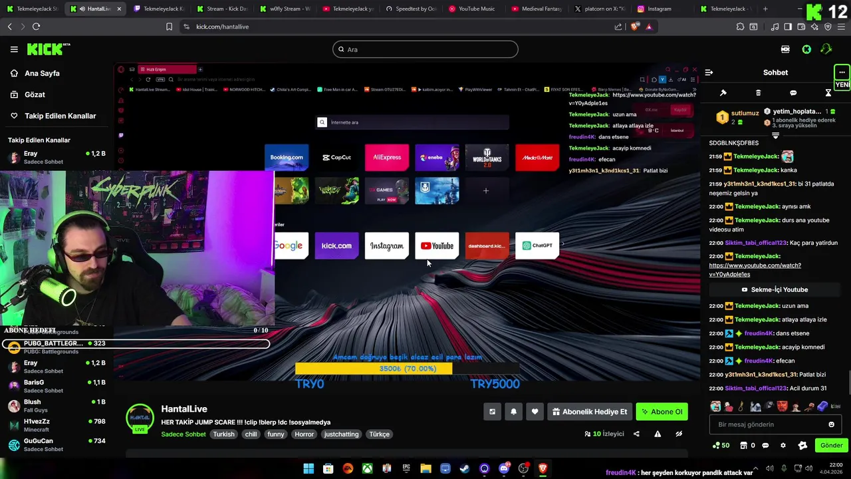Open Ana Sayfa in sidebar
Image resolution: width=851 pixels, height=479 pixels.
coord(57,73)
